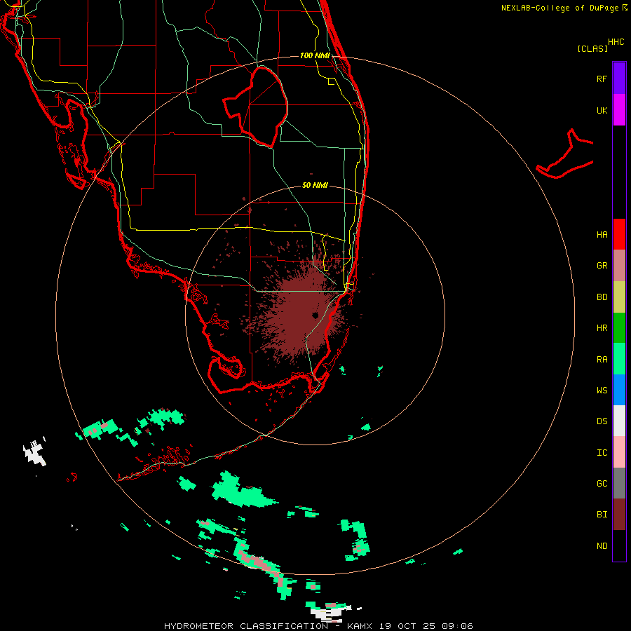Click the HYDROMETEOR CLASSIFICATION caption text
631x631 pixels.
(246, 626)
